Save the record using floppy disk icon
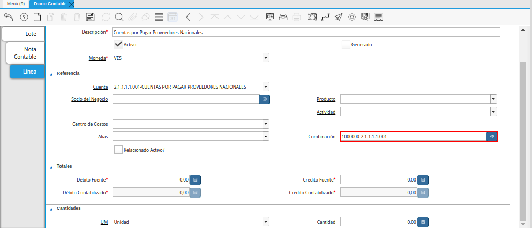 pyautogui.click(x=91, y=17)
